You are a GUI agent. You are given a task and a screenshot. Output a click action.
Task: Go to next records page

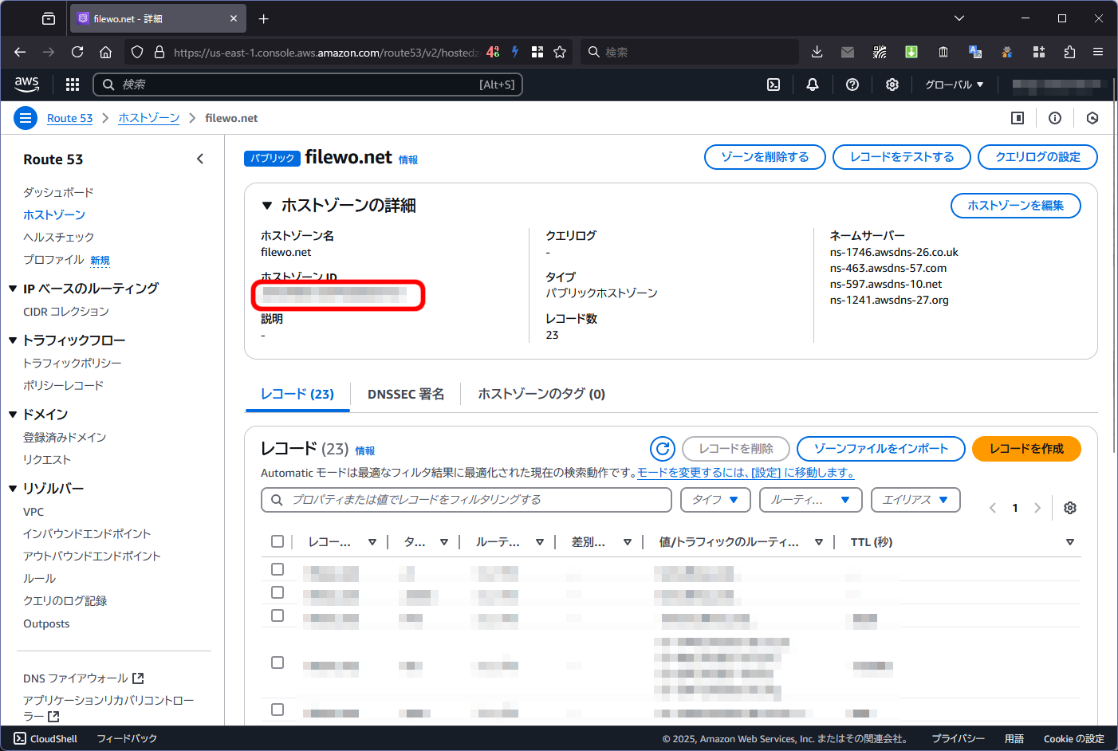click(x=1037, y=508)
